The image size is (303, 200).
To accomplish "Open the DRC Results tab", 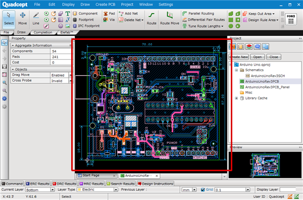I will coord(64,184).
